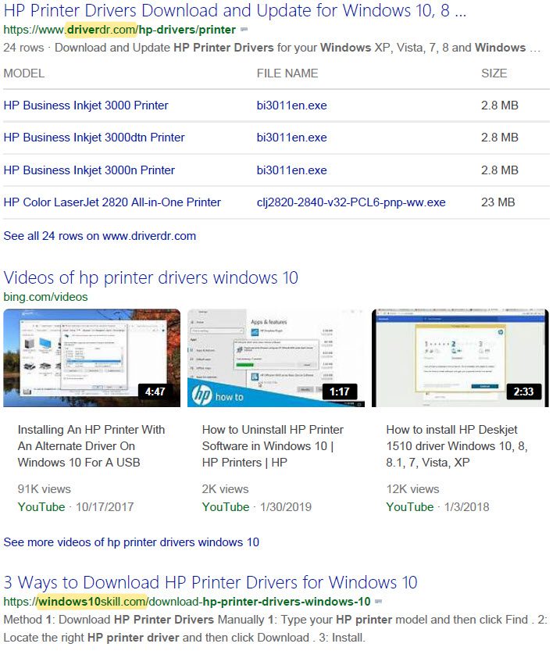560x665 pixels.
Task: Download clj2820-2840-v32-PCL6-pnp-ww.exe file link
Action: (351, 202)
